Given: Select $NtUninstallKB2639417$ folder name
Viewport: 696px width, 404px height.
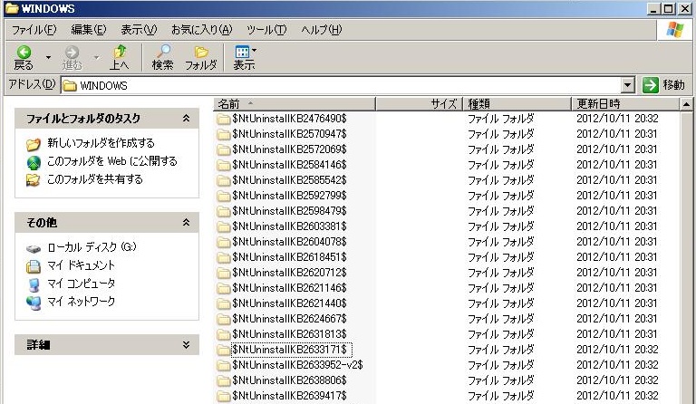Looking at the screenshot, I should point(289,396).
